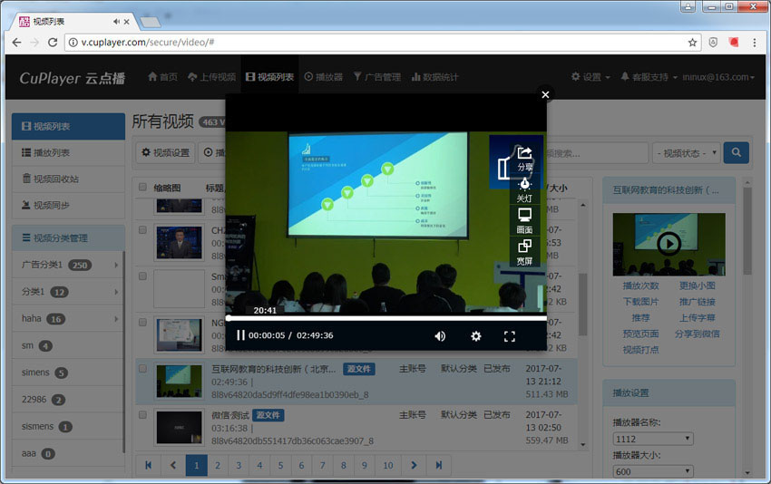Click the 互联网教育的科技创新 list thumbnail
This screenshot has width=771, height=484.
[x=179, y=381]
